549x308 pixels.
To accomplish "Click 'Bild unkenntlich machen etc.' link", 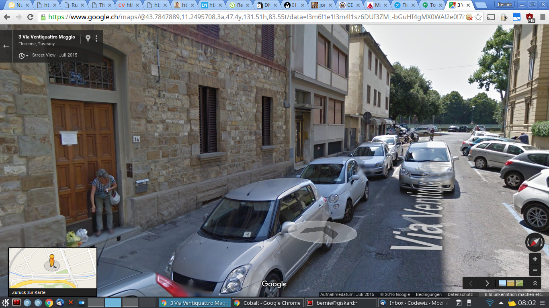I will click(513, 294).
